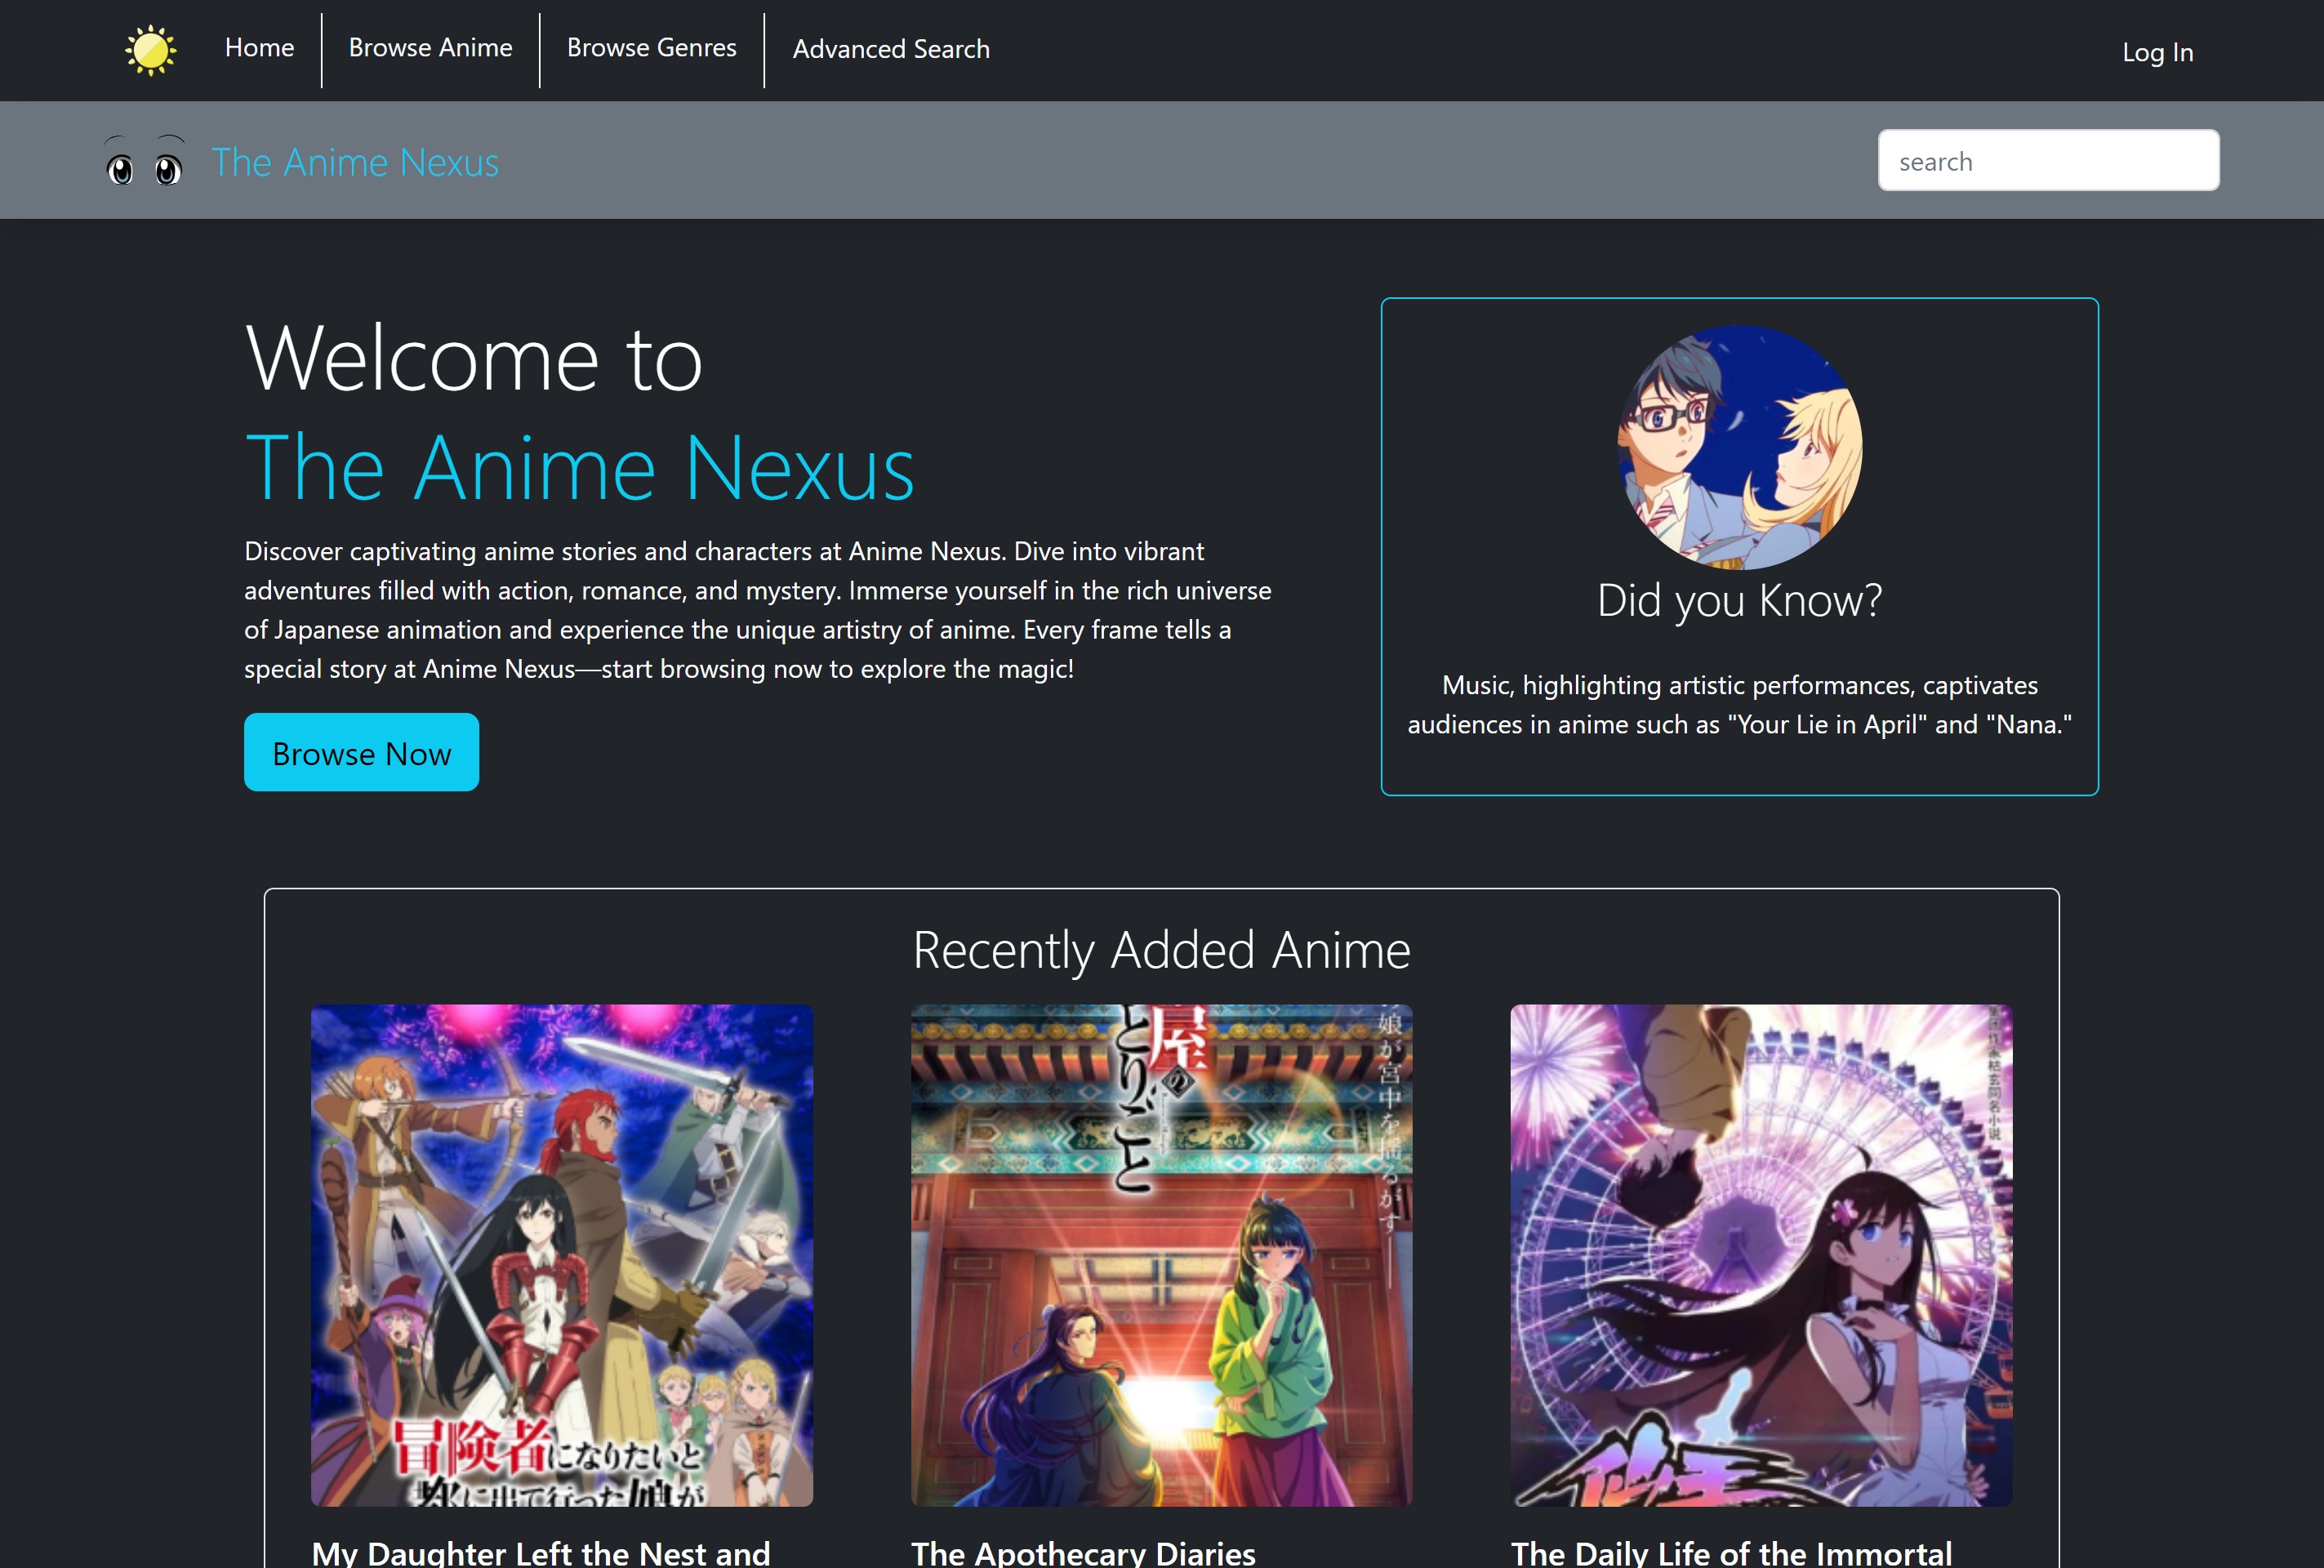
Task: Click the Did you Know? heading
Action: click(x=1739, y=600)
